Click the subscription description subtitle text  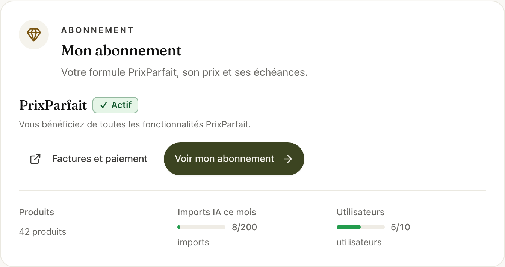point(184,72)
